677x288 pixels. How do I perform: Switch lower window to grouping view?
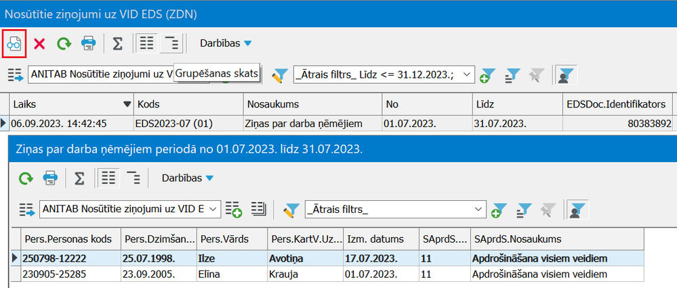tap(134, 178)
